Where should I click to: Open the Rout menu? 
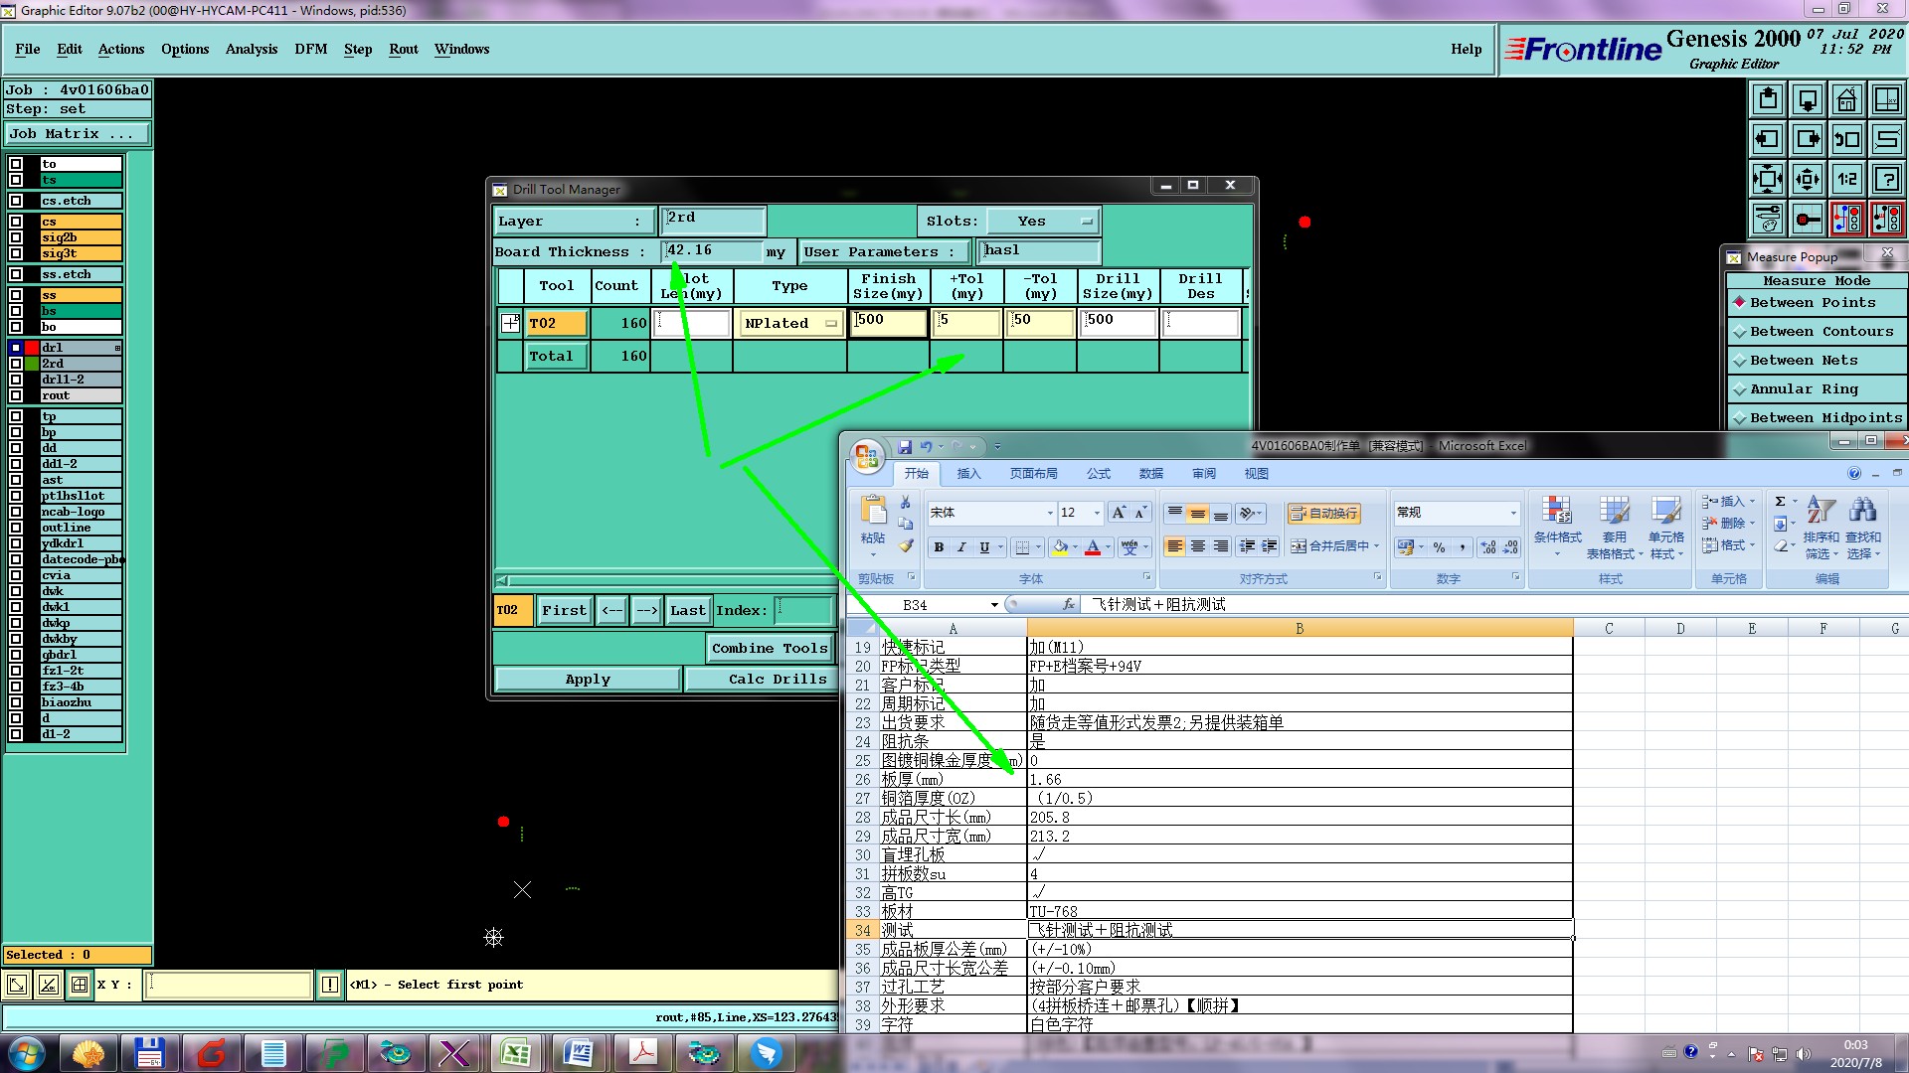click(x=404, y=49)
